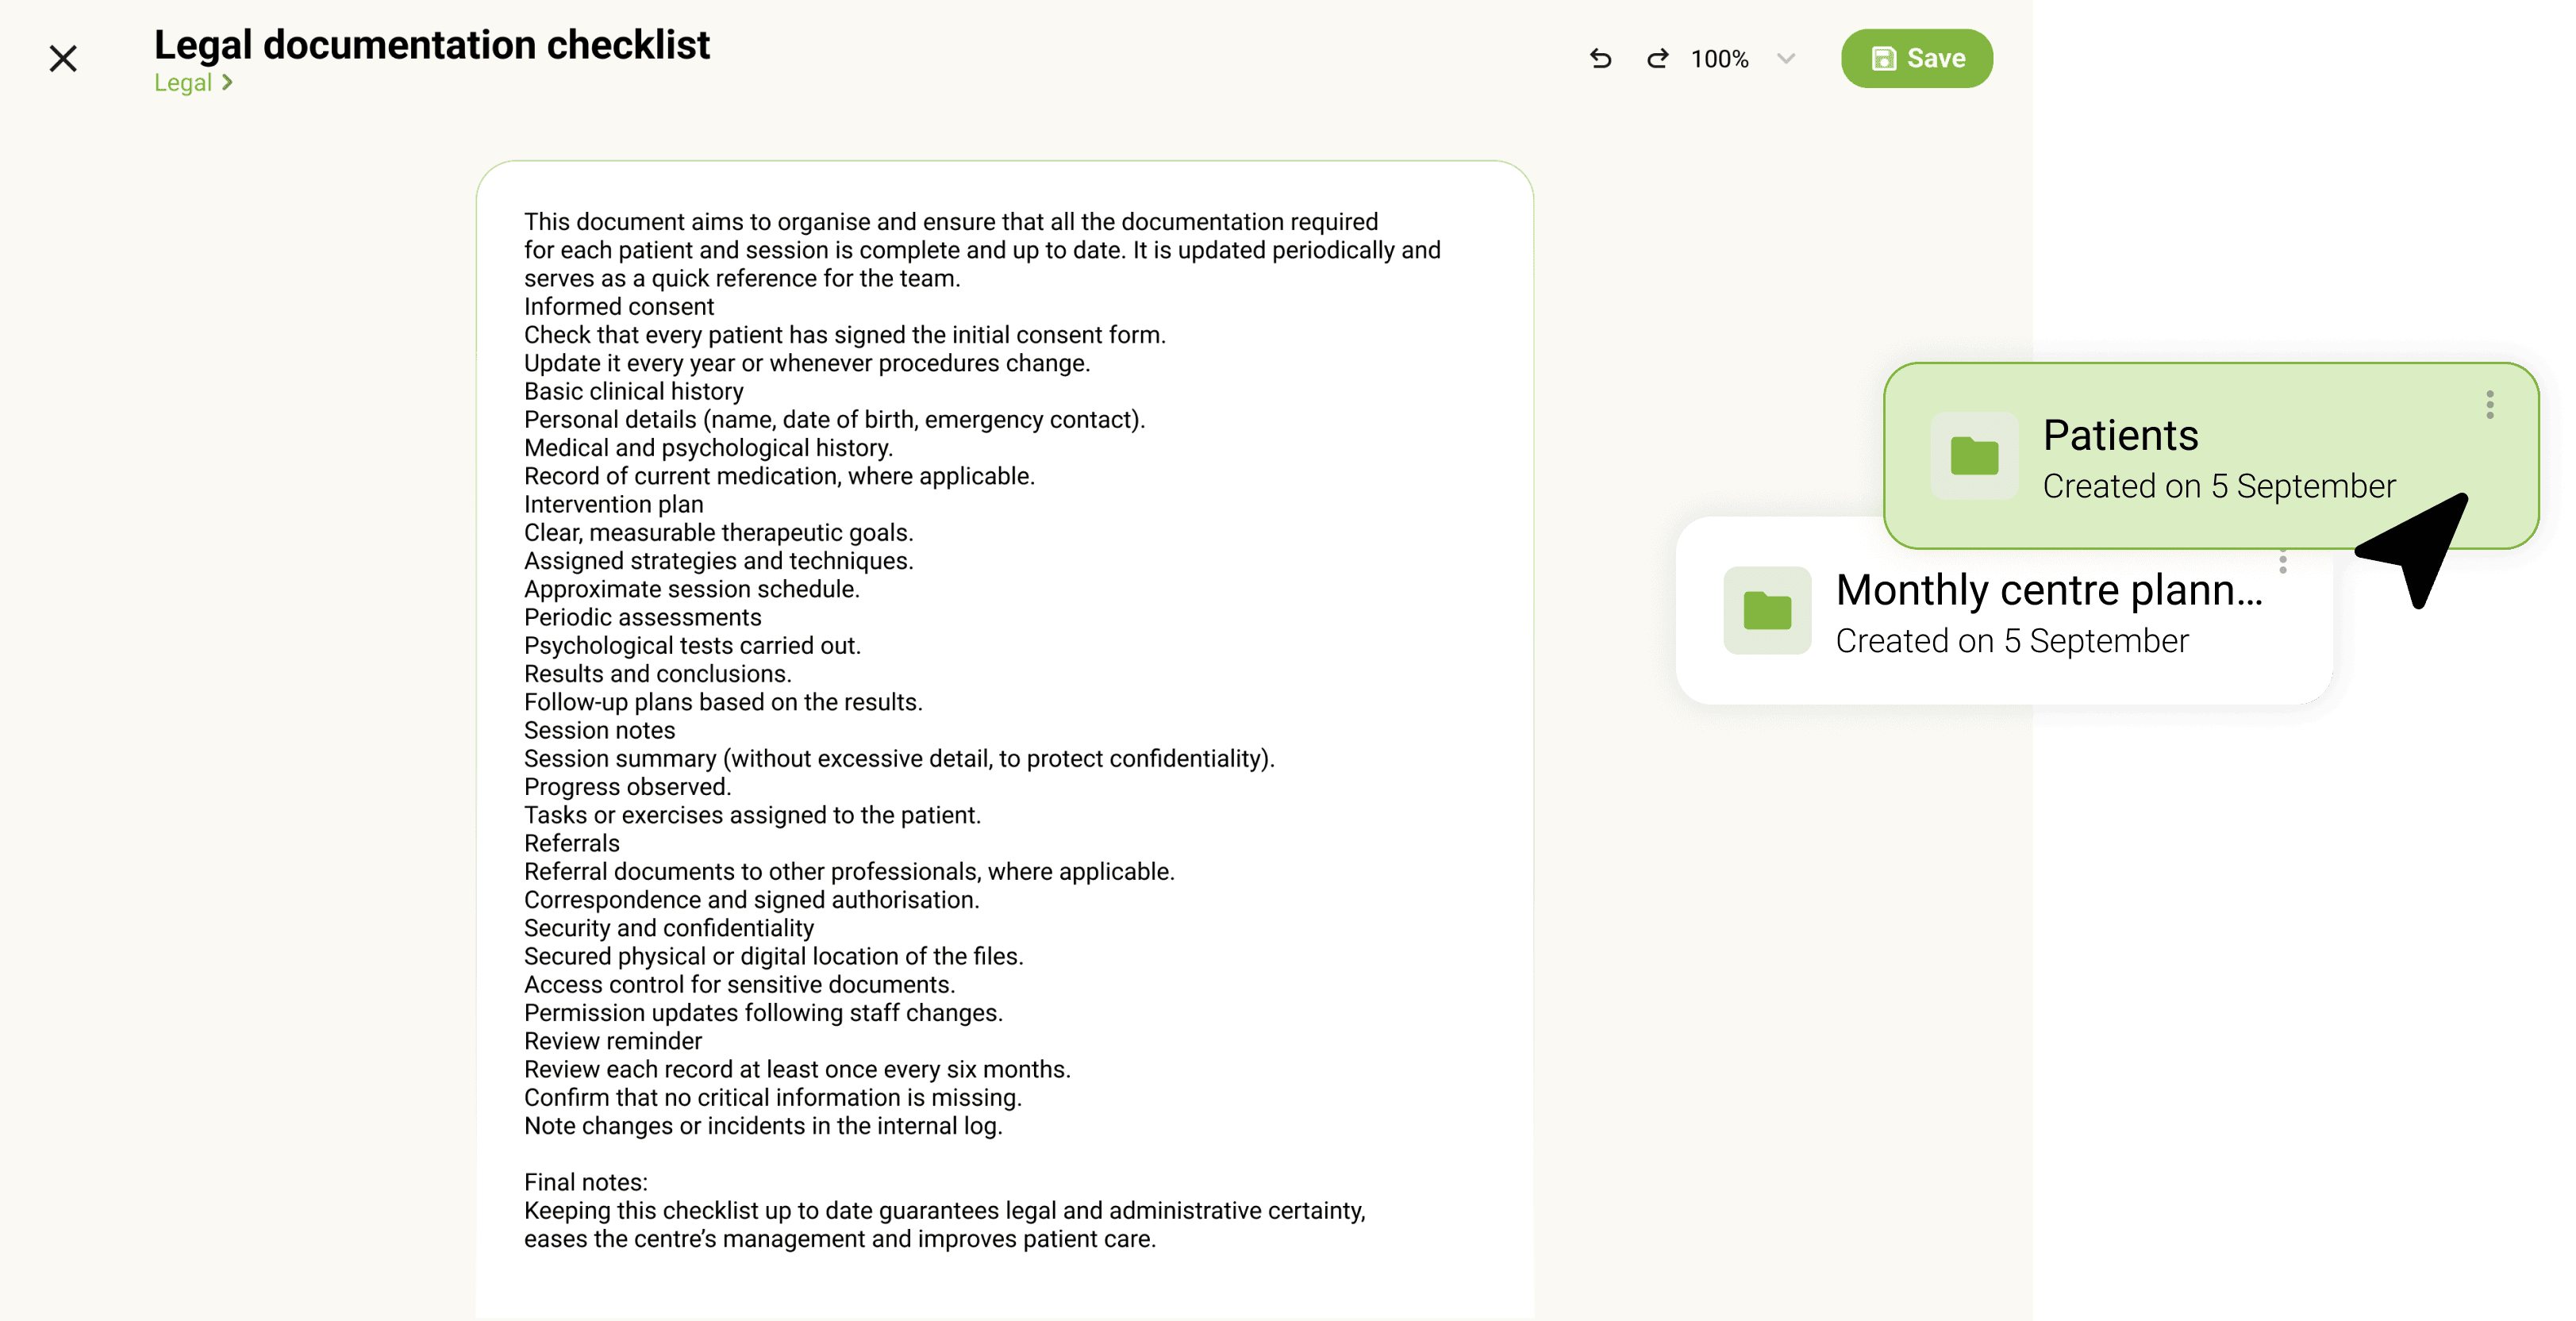Select the Monthly centre plann… folder card
This screenshot has width=2576, height=1321.
coord(2004,611)
